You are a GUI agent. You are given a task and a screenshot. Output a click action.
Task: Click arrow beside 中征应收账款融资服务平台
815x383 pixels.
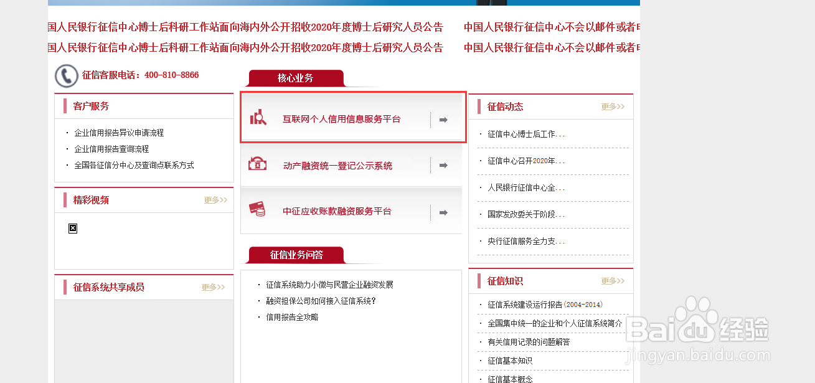[x=443, y=212]
